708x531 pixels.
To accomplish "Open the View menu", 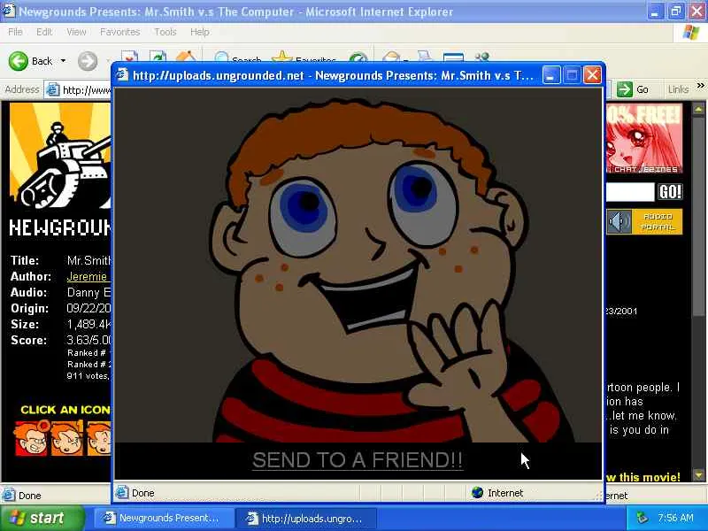I will tap(76, 32).
